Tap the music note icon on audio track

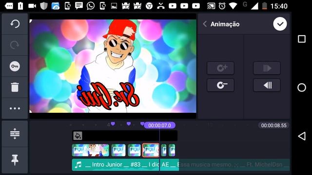point(78,165)
